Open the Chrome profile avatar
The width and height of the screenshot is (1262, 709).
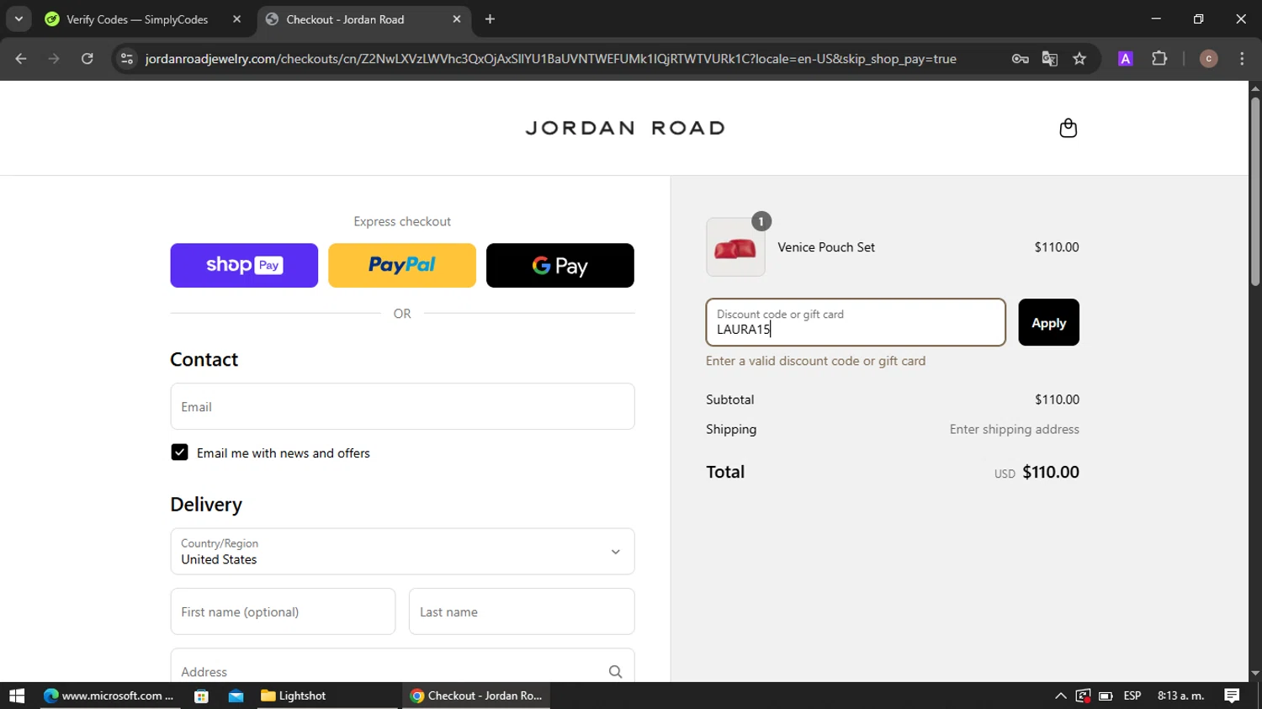(1208, 59)
